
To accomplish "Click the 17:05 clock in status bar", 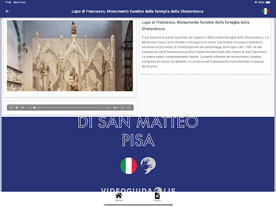I will [x=8, y=2].
